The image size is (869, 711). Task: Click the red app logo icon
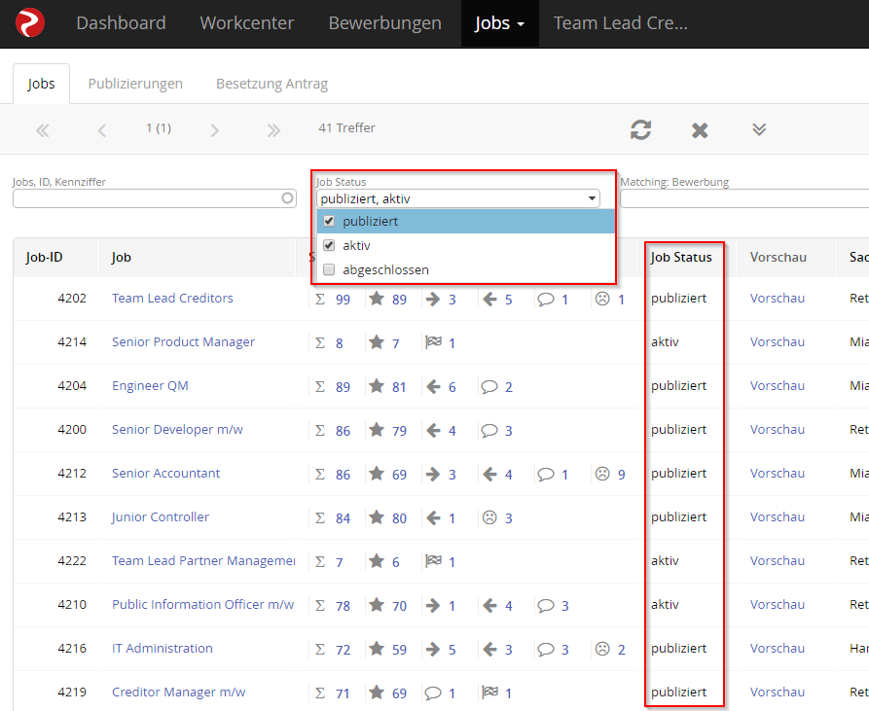[x=30, y=22]
